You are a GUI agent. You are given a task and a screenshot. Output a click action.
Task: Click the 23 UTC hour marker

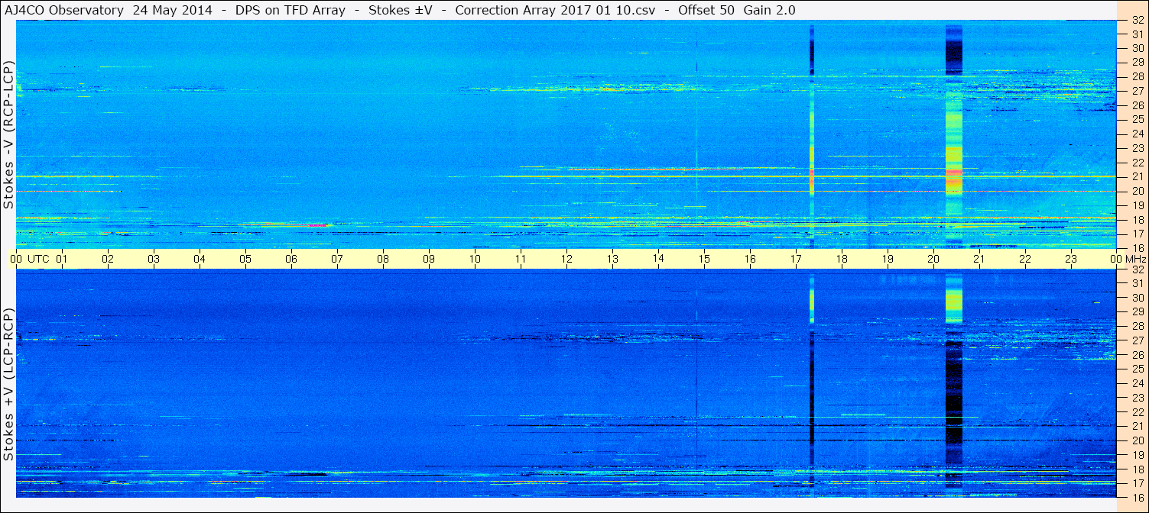pos(1071,259)
